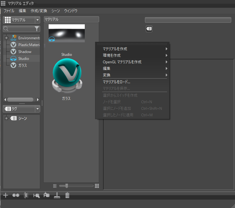Click the app grid icon in title bar
Viewport: 235px width, 208px height.
pos(3,3)
